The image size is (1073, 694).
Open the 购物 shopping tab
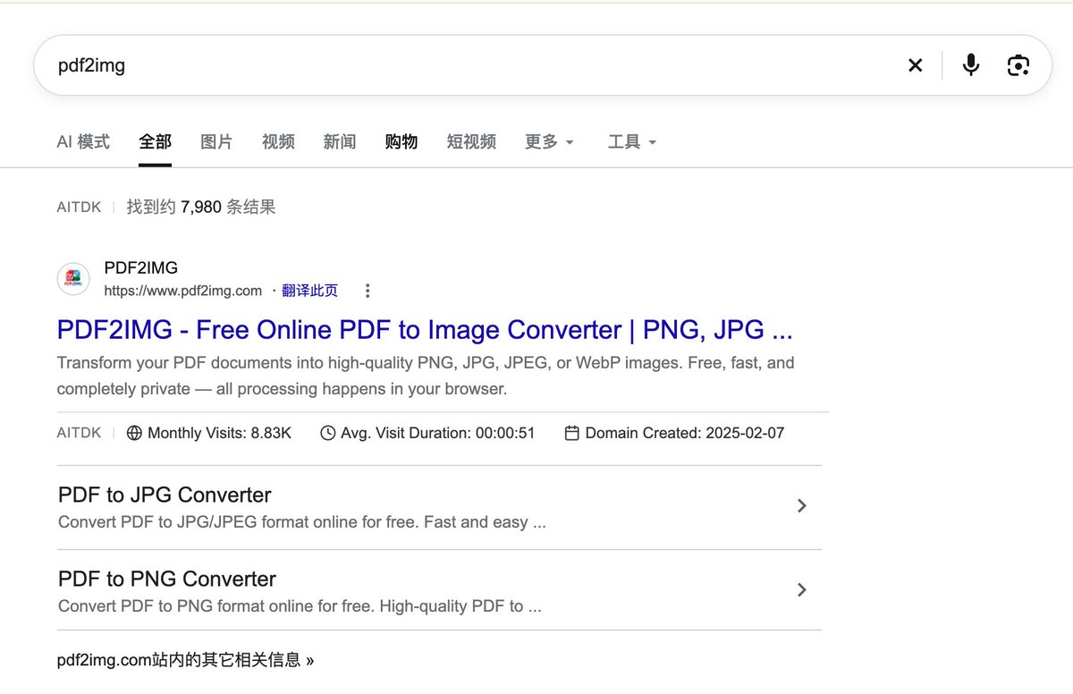[401, 141]
